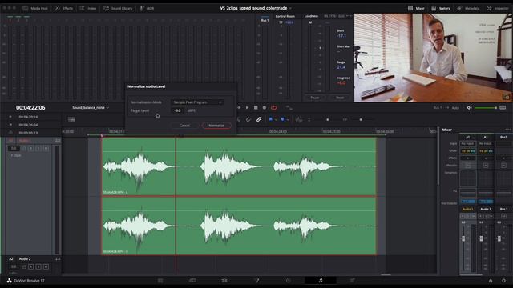Open the A1 input selector in Mixer
The height and width of the screenshot is (288, 513).
[x=468, y=144]
